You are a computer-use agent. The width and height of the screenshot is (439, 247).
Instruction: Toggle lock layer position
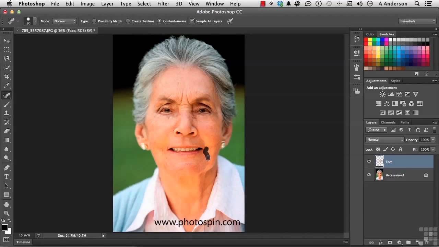(x=393, y=150)
